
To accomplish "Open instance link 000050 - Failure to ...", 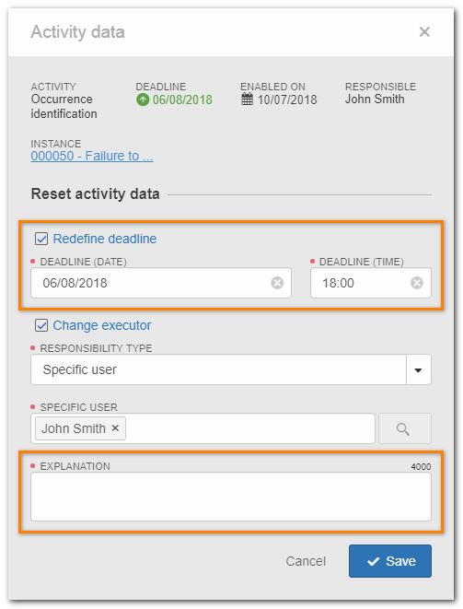I will [x=92, y=156].
